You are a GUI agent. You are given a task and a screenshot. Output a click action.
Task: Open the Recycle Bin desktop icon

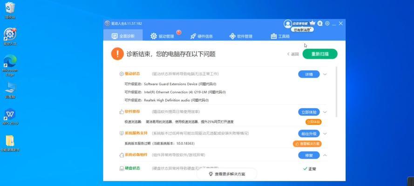(10, 10)
